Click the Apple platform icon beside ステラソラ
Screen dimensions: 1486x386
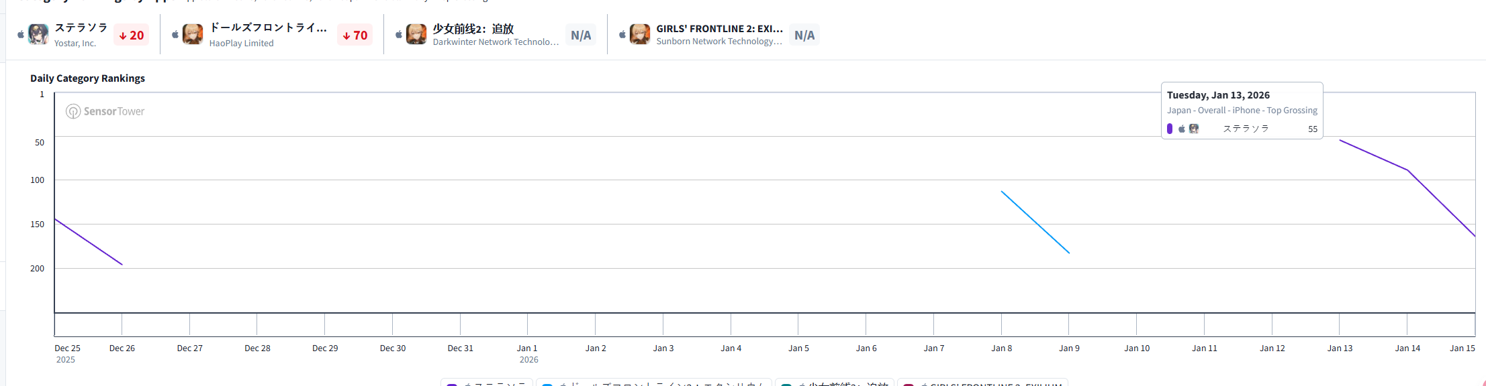click(x=21, y=34)
